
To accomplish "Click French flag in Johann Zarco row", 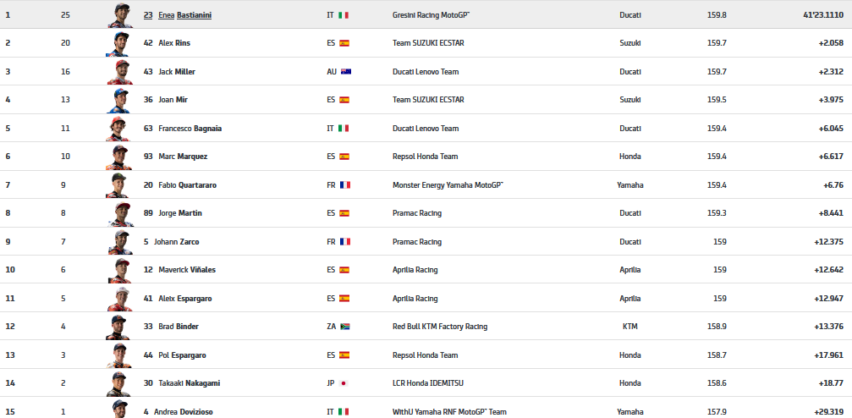I will tap(345, 241).
